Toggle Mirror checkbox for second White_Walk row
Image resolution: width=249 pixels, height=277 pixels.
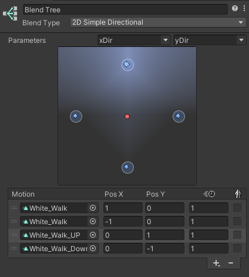coord(237,221)
